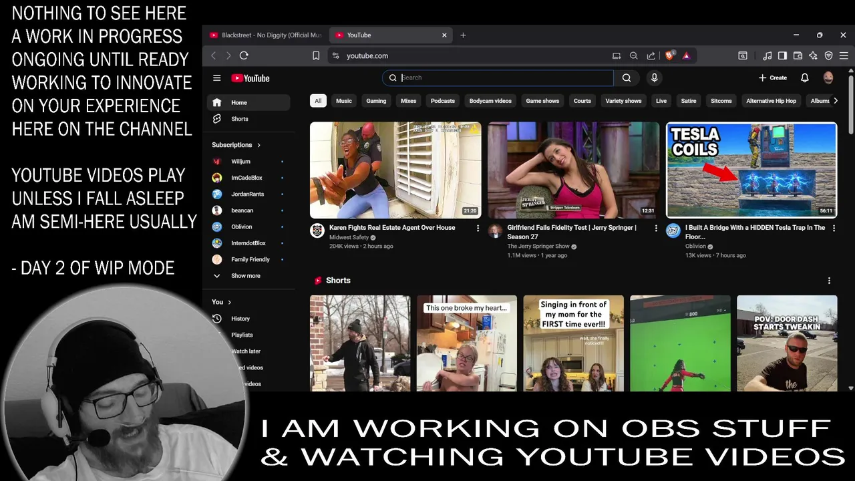Open the tab search icon in browser toolbar
855x481 pixels.
(743, 55)
